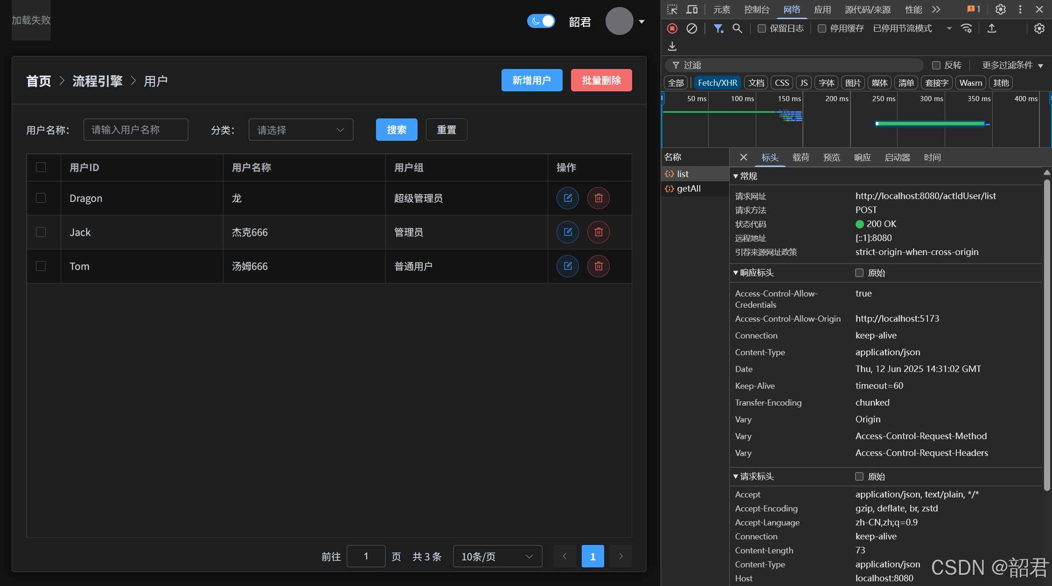Screen dimensions: 1052x586
Task: Click the 新增用户 button
Action: [x=531, y=80]
